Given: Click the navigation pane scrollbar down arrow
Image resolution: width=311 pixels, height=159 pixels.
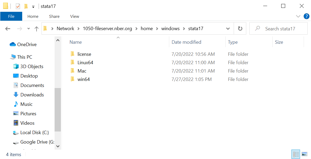Looking at the screenshot, I should click(58, 146).
